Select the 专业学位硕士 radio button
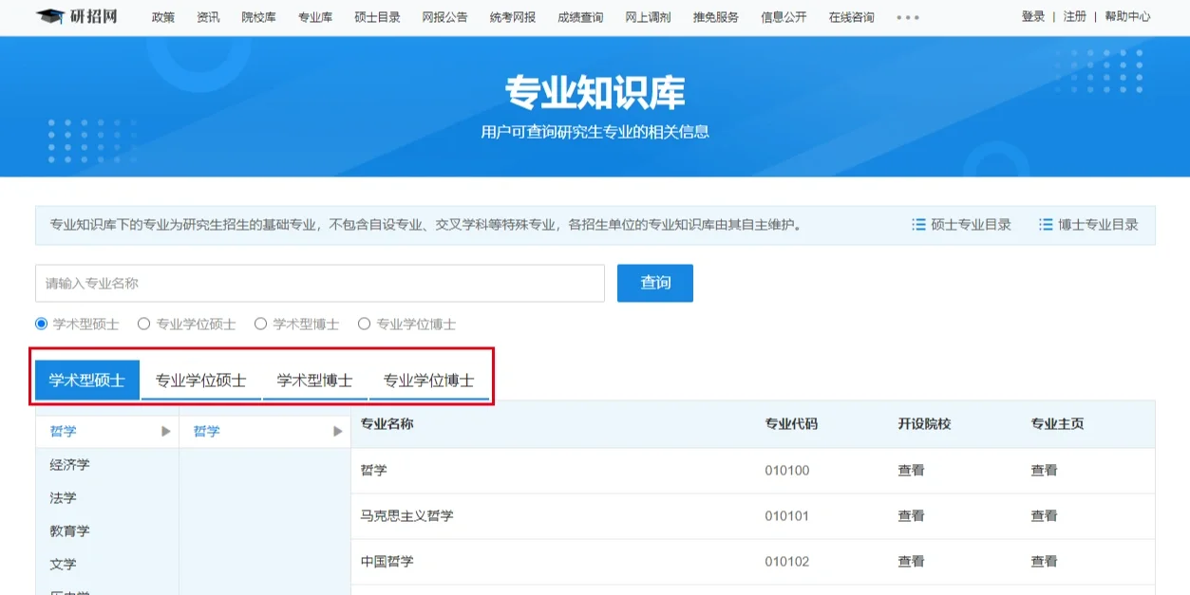 (144, 323)
